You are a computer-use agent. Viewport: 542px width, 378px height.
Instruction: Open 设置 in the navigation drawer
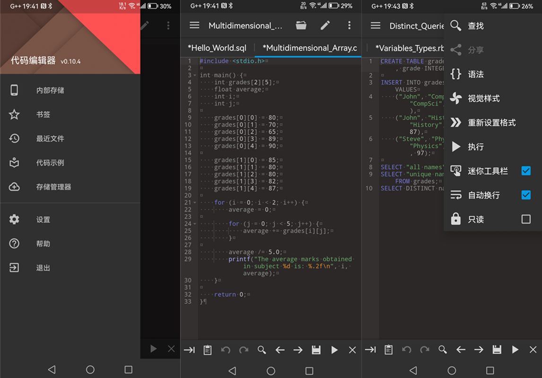tap(43, 219)
